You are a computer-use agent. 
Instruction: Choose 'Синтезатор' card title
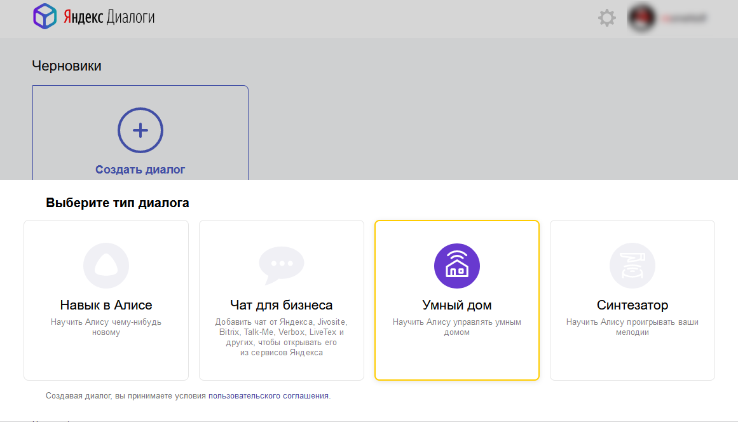(x=632, y=305)
